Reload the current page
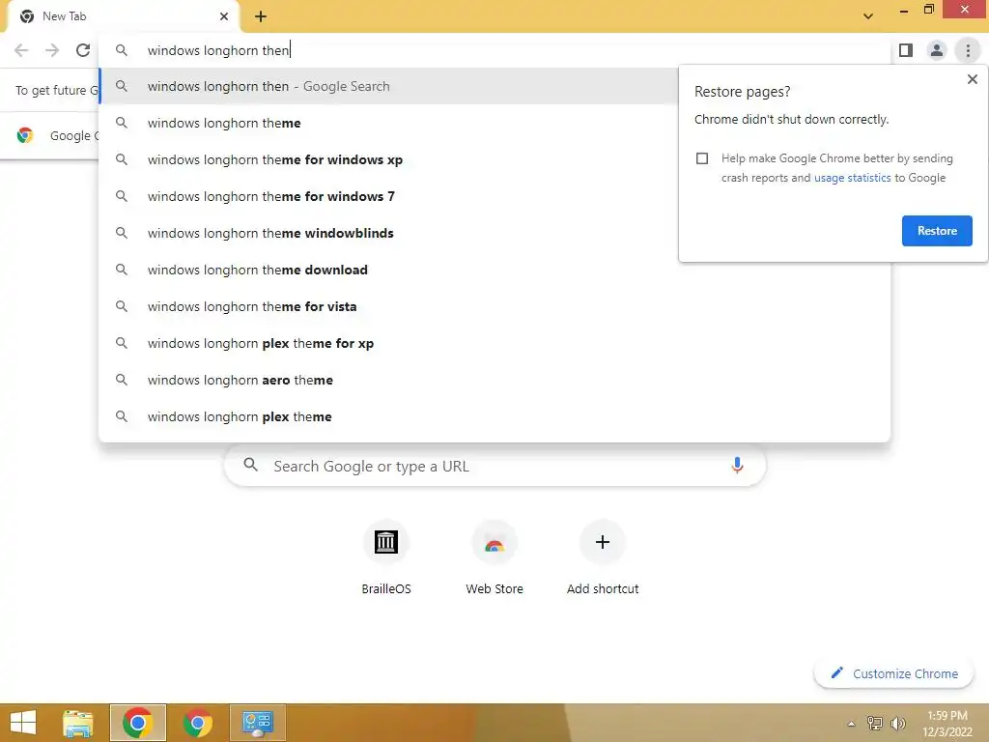 (x=83, y=50)
